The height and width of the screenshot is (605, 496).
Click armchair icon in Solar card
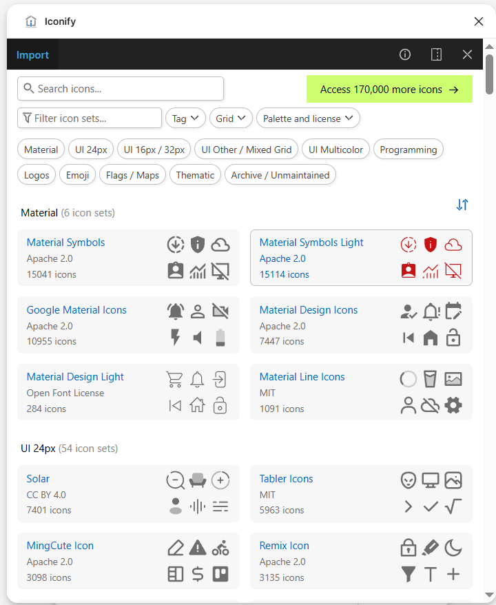pyautogui.click(x=198, y=480)
